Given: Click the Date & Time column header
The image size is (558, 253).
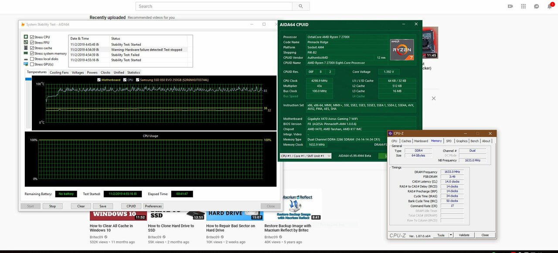Looking at the screenshot, I should [x=89, y=39].
